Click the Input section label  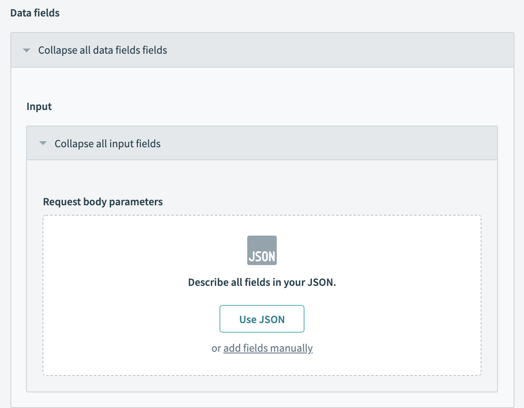coord(39,107)
